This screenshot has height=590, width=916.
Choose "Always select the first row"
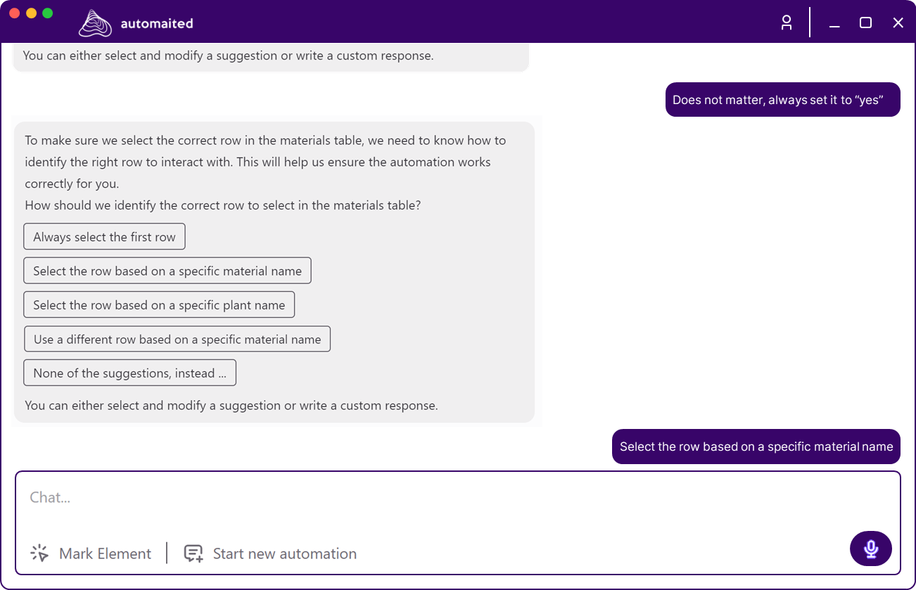104,237
